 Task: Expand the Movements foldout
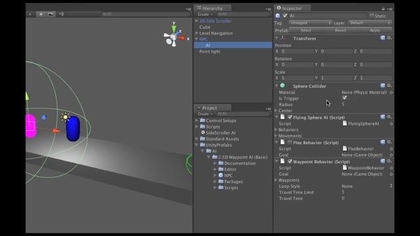(276, 136)
